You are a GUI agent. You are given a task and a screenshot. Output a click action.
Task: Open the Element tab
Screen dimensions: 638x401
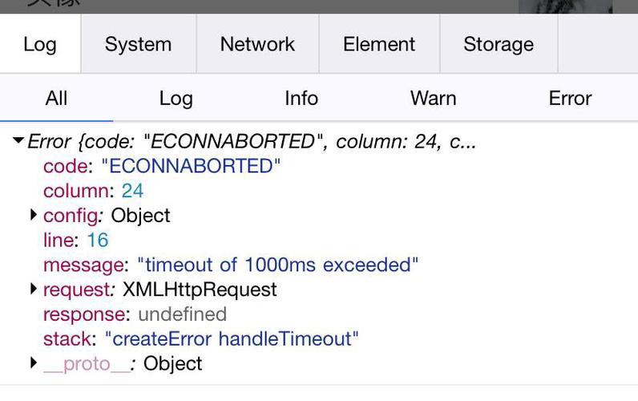point(379,44)
